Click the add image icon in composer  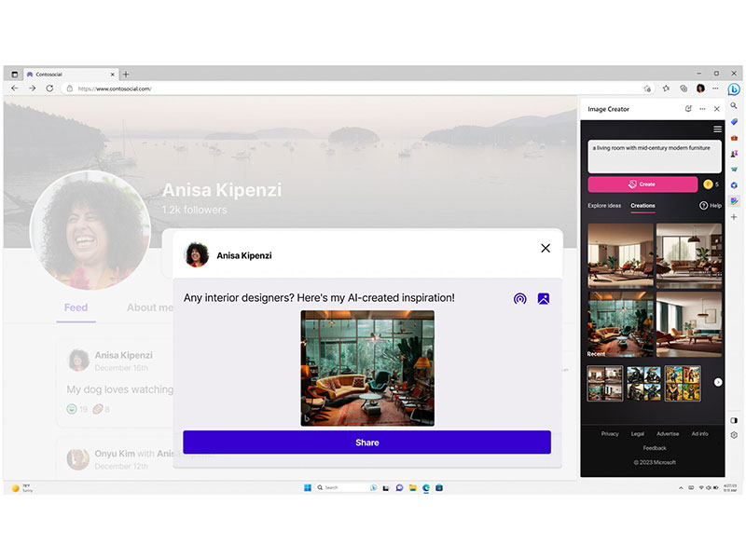point(544,298)
